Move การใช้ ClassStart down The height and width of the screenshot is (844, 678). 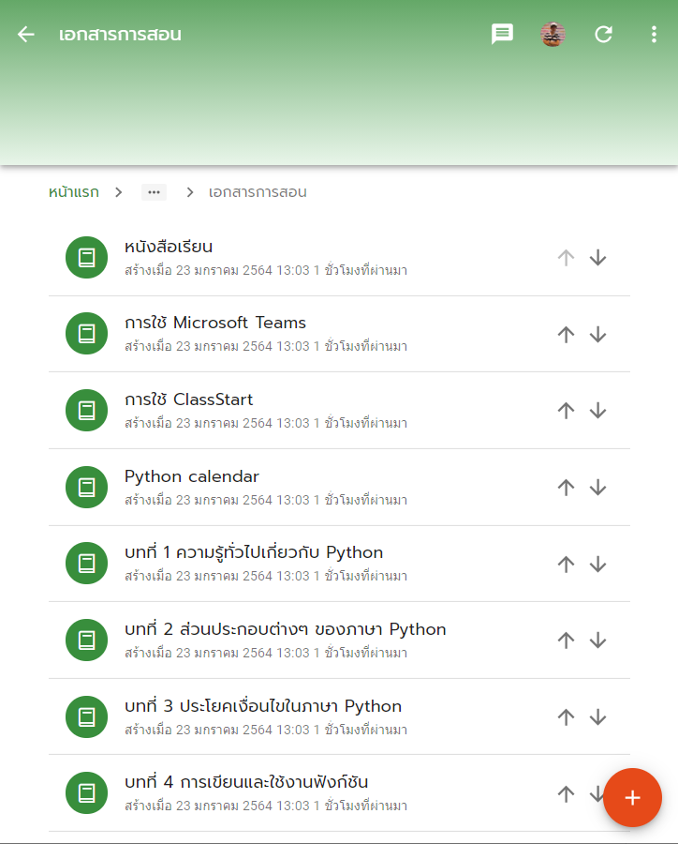[597, 411]
